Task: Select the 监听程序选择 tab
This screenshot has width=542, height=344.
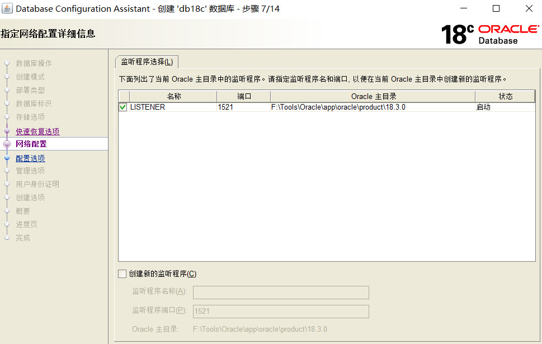Action: pos(147,62)
